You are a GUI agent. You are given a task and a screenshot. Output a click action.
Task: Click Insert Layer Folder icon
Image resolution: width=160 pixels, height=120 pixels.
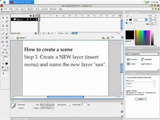pos(19,33)
